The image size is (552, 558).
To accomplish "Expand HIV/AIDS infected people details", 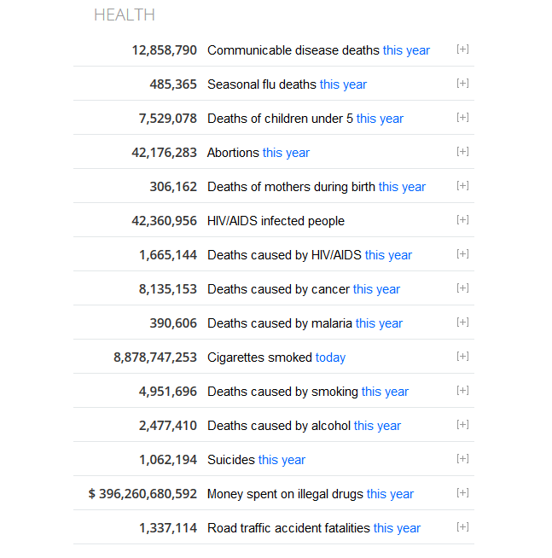I will click(x=462, y=220).
